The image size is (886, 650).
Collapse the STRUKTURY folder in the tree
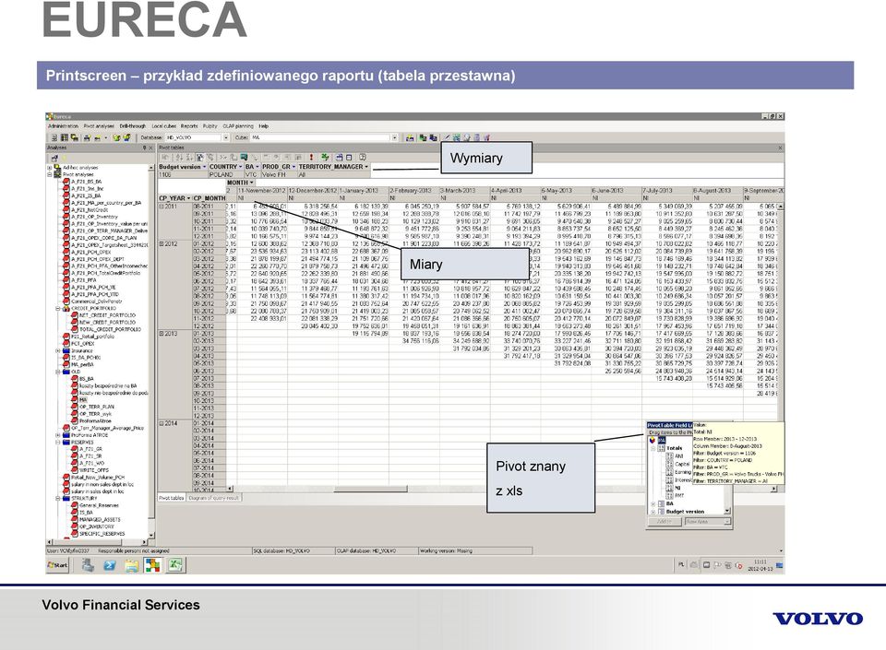pos(57,499)
